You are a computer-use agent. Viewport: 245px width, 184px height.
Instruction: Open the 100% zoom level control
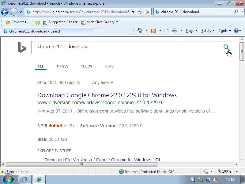tap(224, 171)
